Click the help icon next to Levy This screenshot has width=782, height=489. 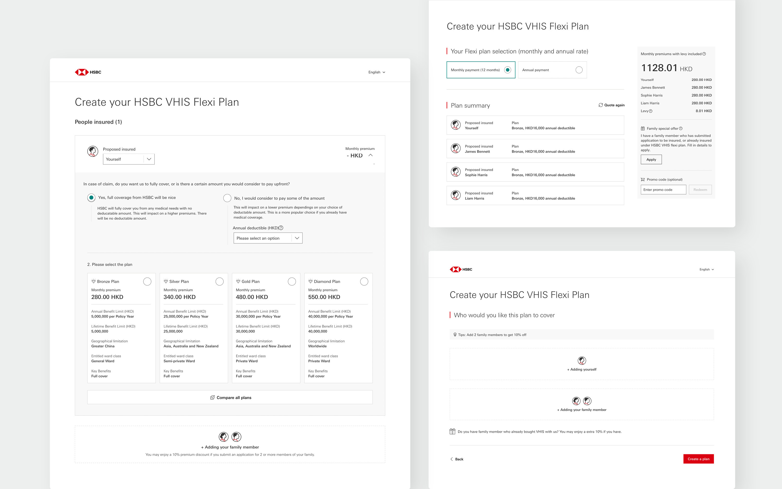[650, 111]
